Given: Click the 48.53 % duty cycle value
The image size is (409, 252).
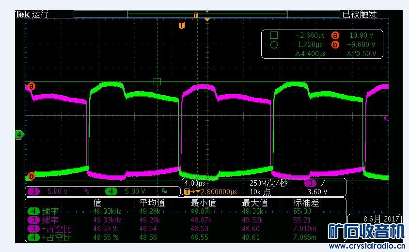Looking at the screenshot, I should pos(106,229).
